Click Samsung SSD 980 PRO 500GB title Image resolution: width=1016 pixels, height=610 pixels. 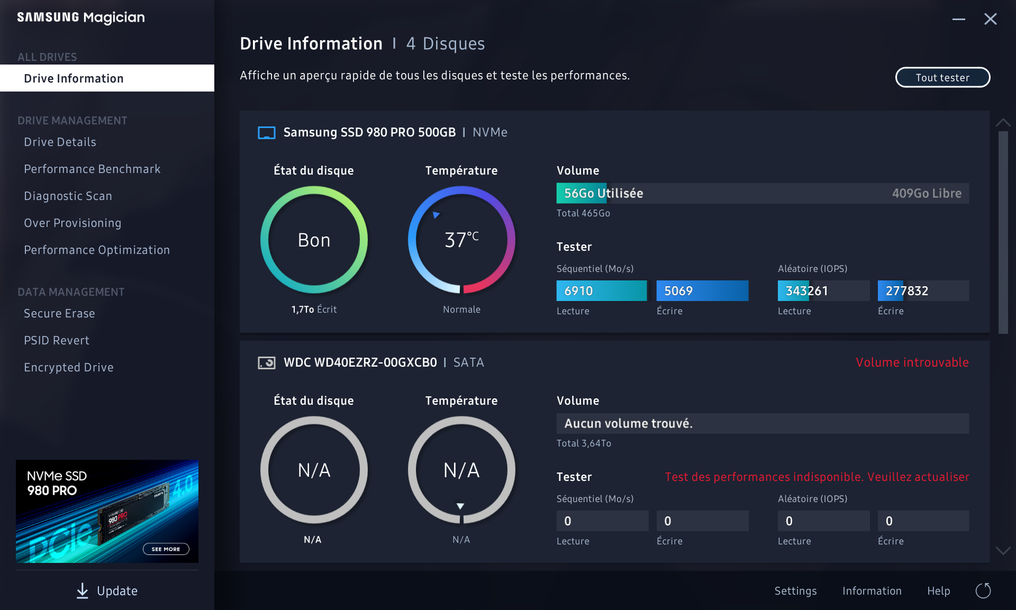[x=369, y=132]
